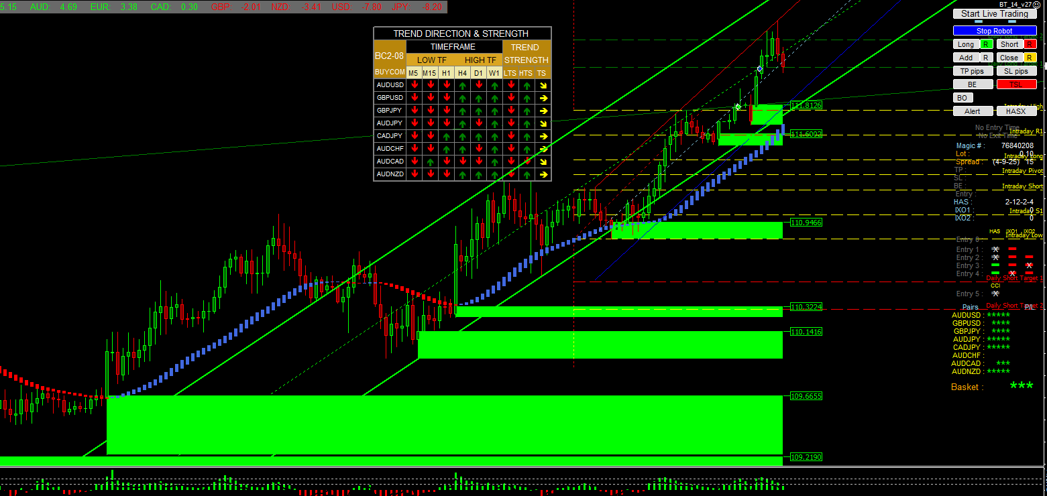Click the AUDNZD five-star rating in Pairs list
Image resolution: width=1047 pixels, height=496 pixels.
click(998, 371)
